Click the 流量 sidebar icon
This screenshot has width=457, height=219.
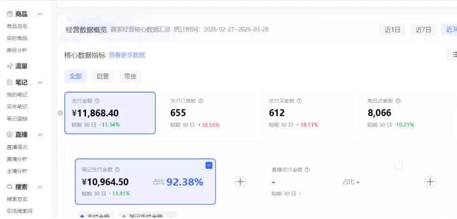(x=10, y=66)
